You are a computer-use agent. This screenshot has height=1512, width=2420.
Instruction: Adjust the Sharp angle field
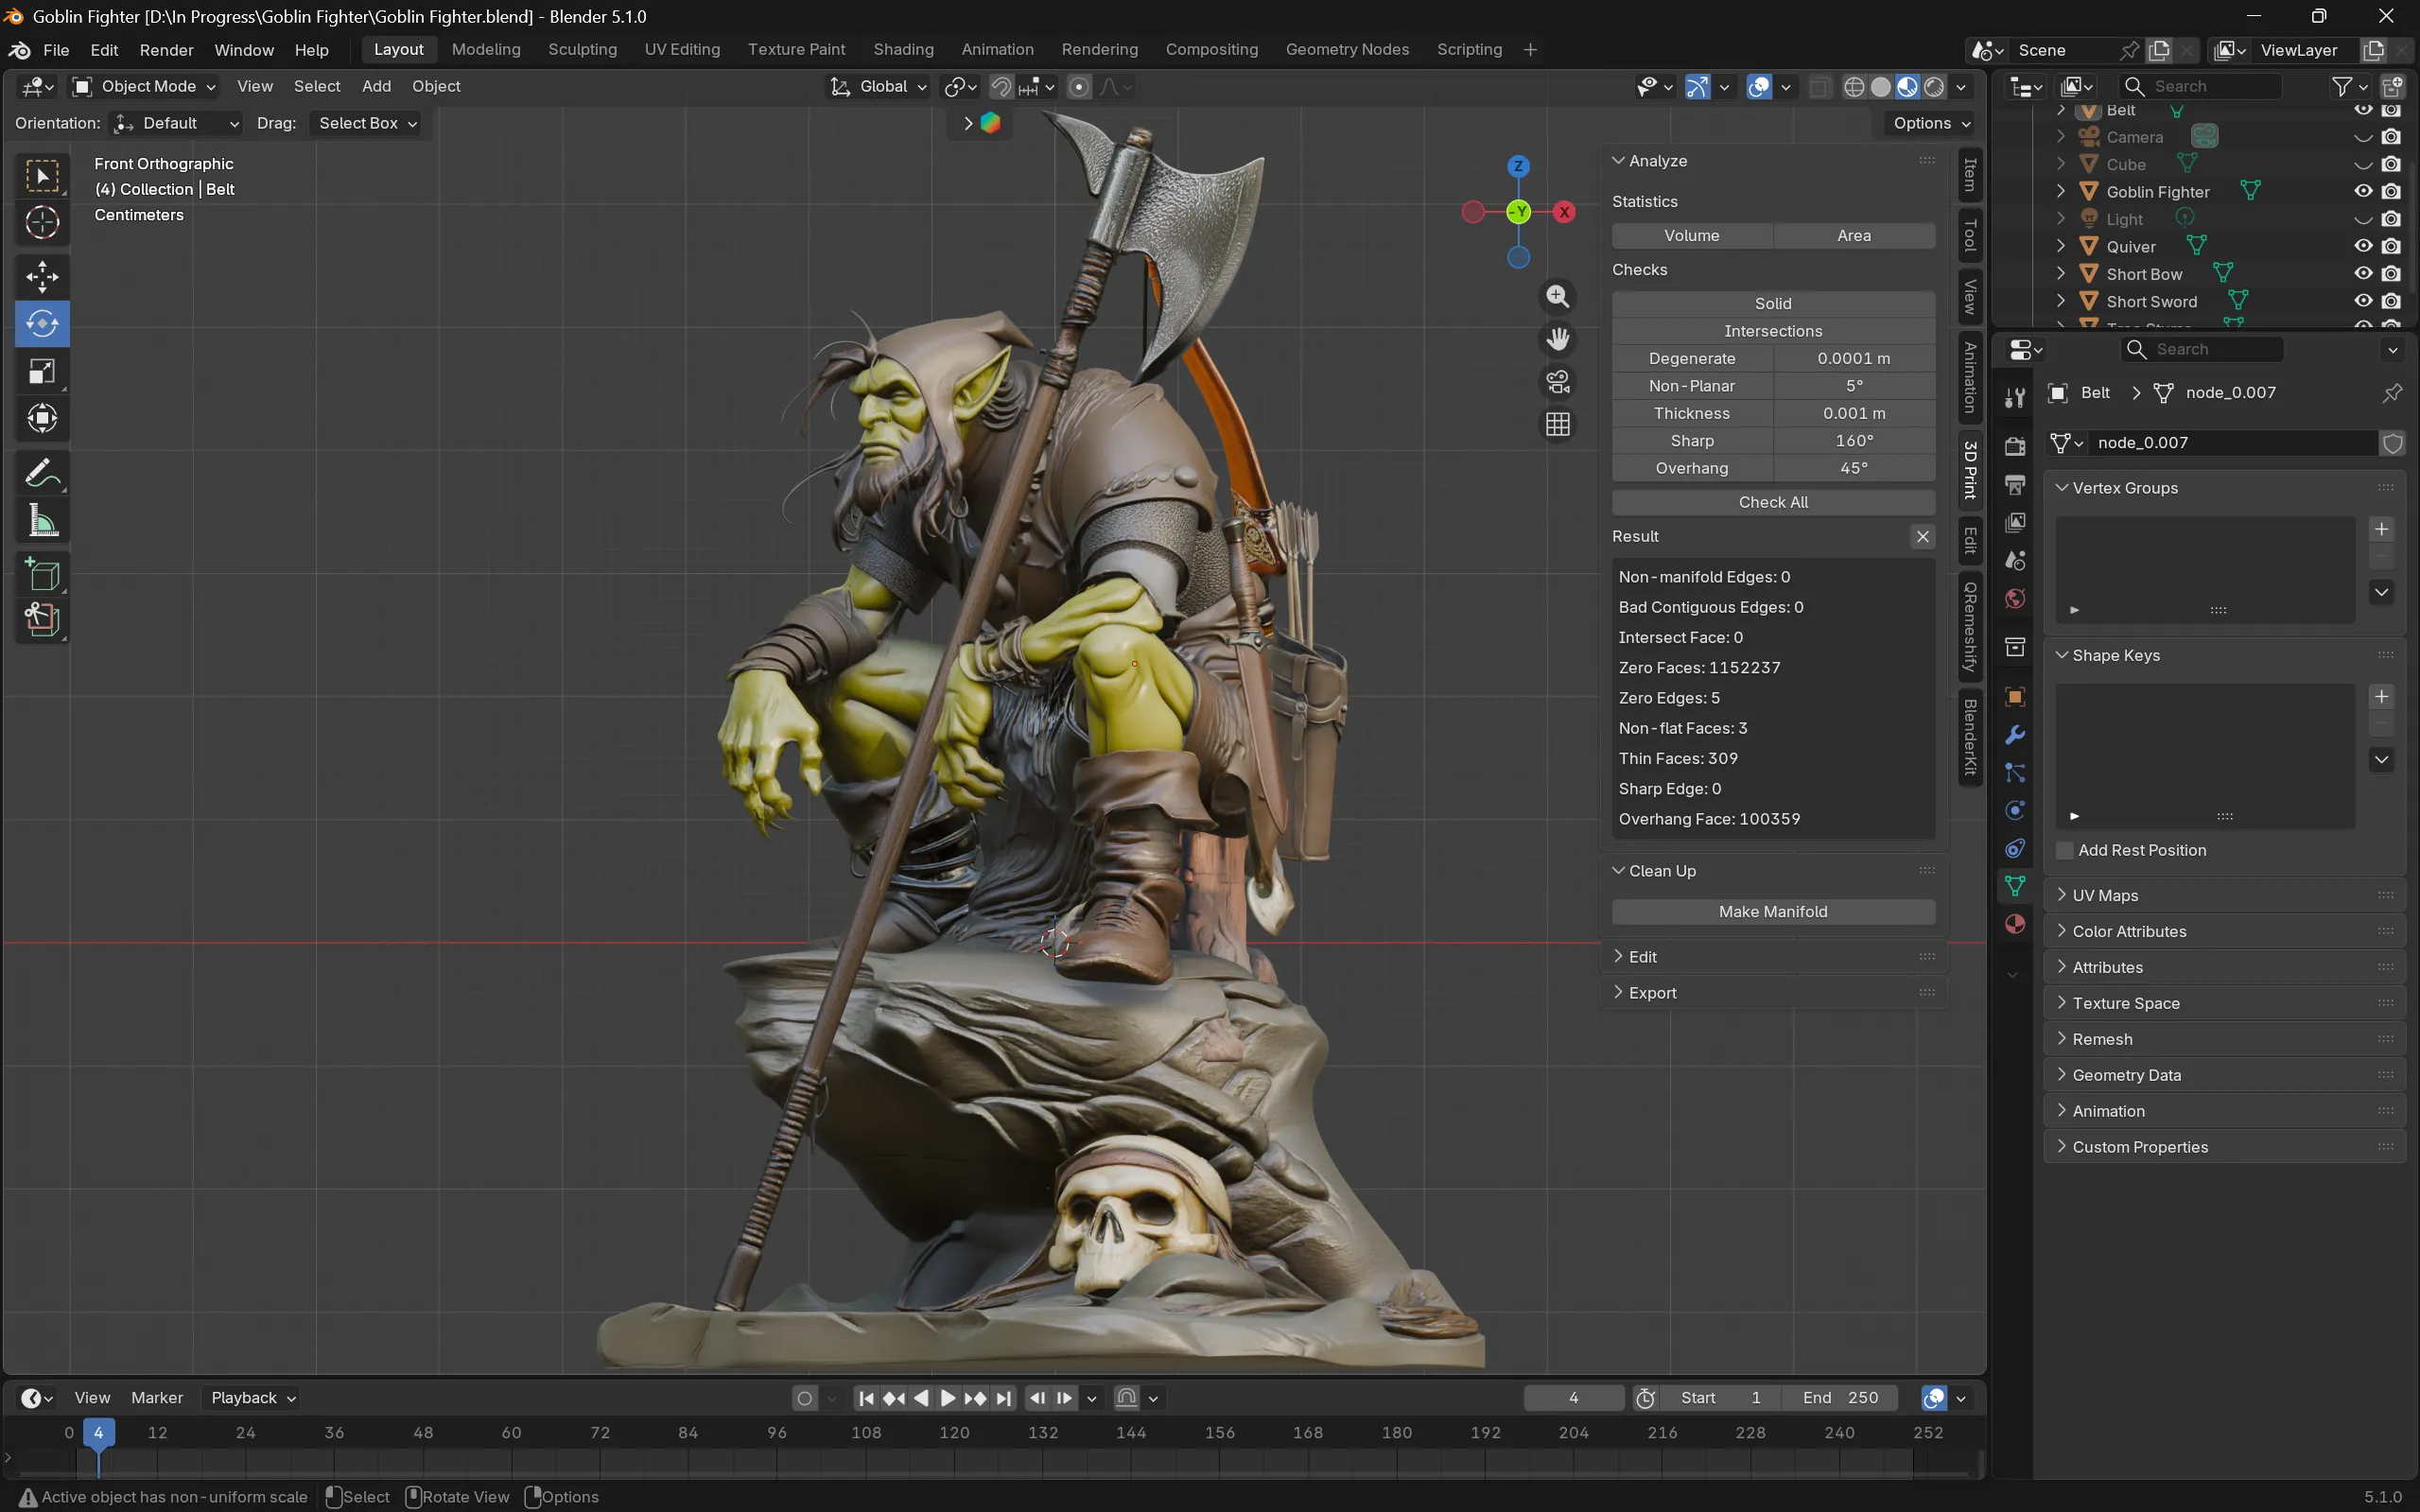pos(1854,441)
